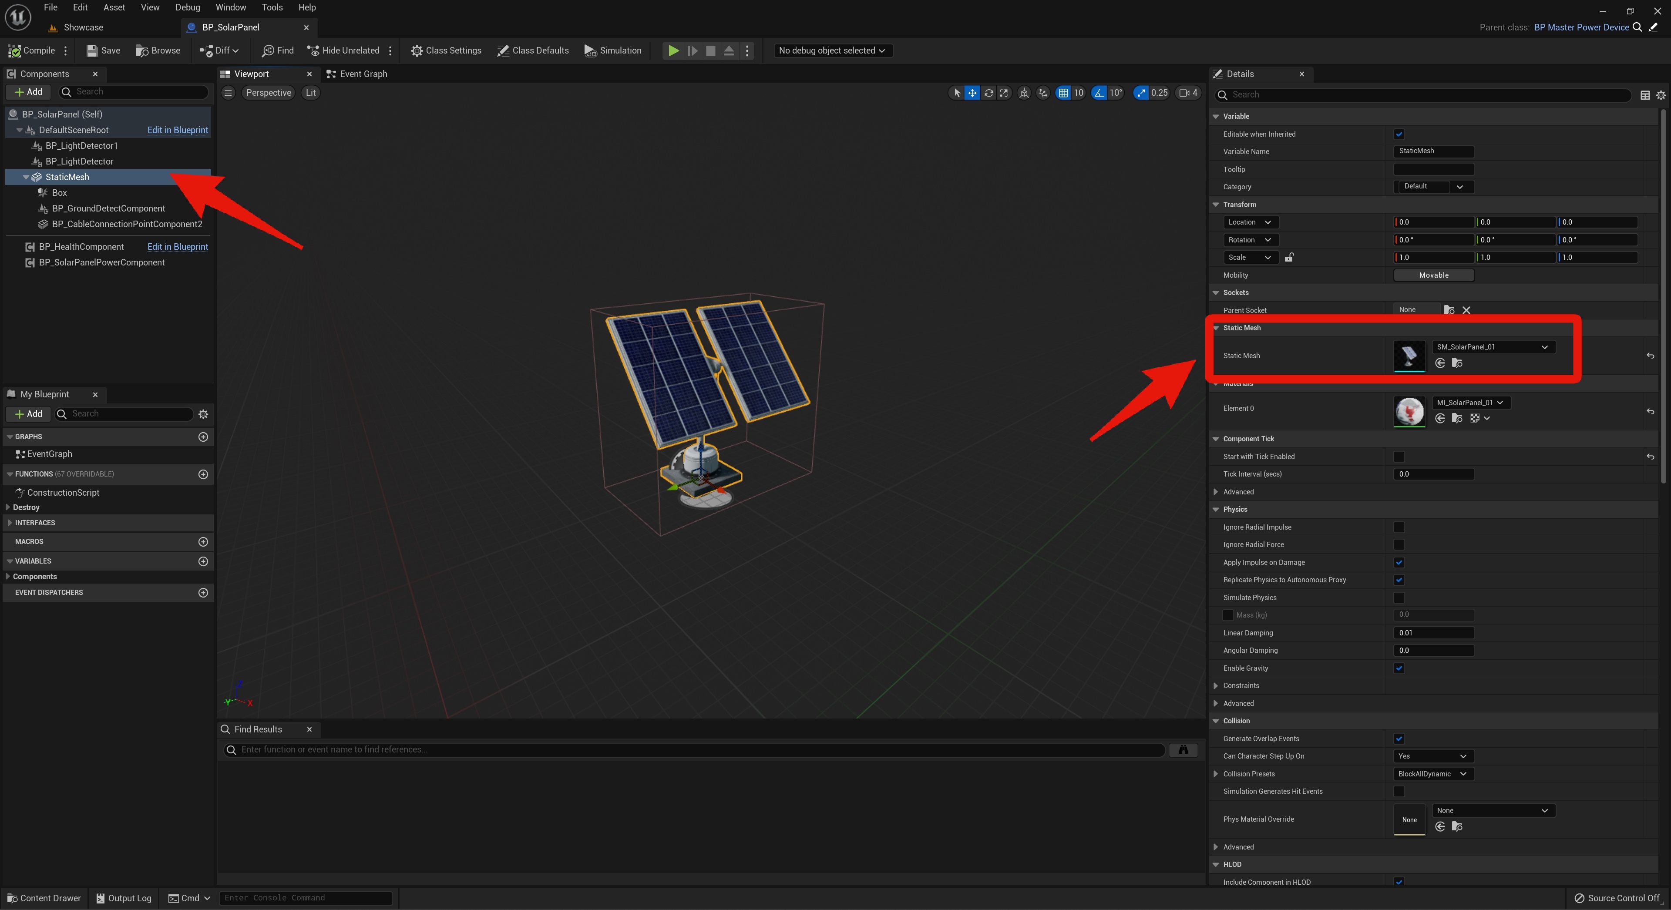1671x910 pixels.
Task: Enable Simulate Physics
Action: point(1399,598)
